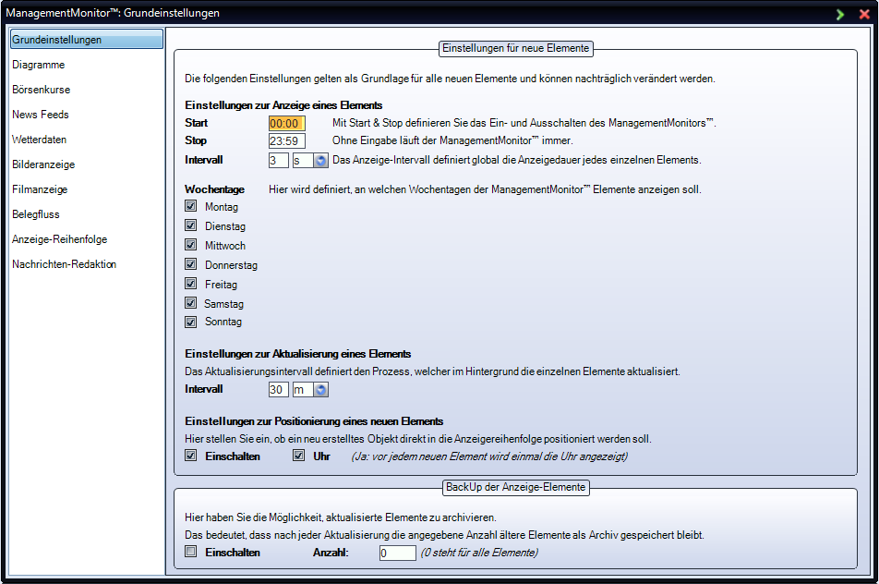Image resolution: width=879 pixels, height=584 pixels.
Task: Click the Start time field 00:00
Action: pos(286,124)
